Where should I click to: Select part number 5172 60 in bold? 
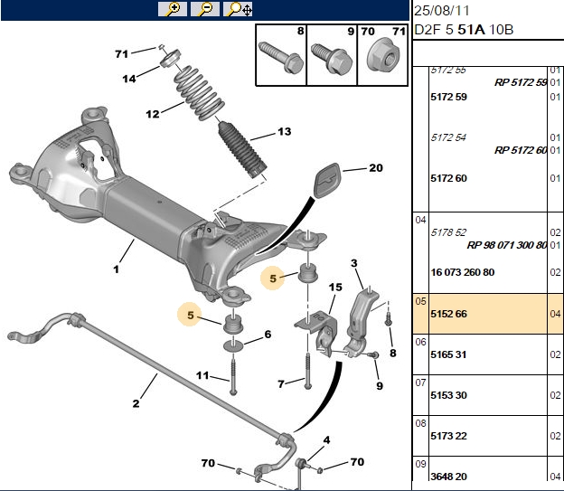pyautogui.click(x=448, y=178)
